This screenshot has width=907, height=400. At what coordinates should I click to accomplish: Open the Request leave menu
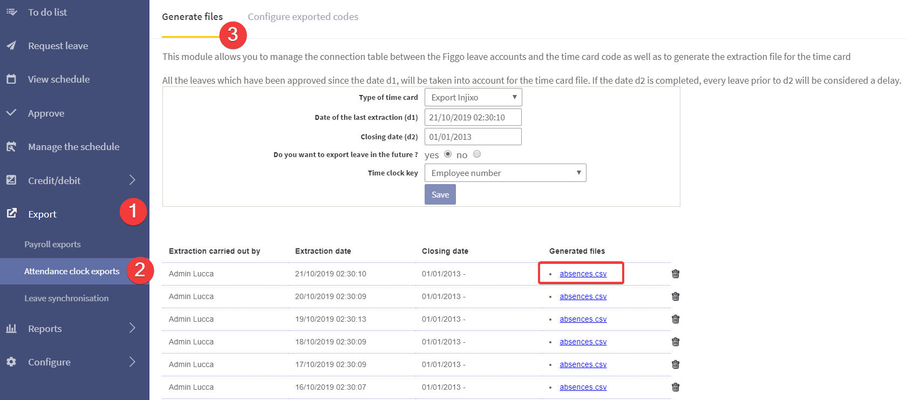tap(58, 46)
